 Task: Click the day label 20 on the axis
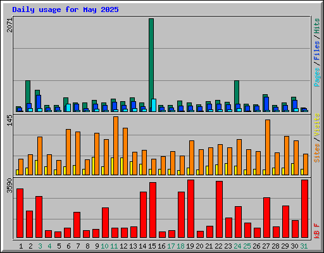point(199,246)
